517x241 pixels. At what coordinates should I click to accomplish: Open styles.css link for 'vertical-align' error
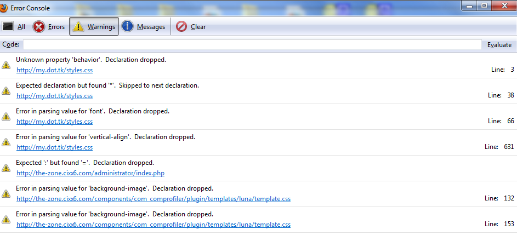[x=54, y=147]
